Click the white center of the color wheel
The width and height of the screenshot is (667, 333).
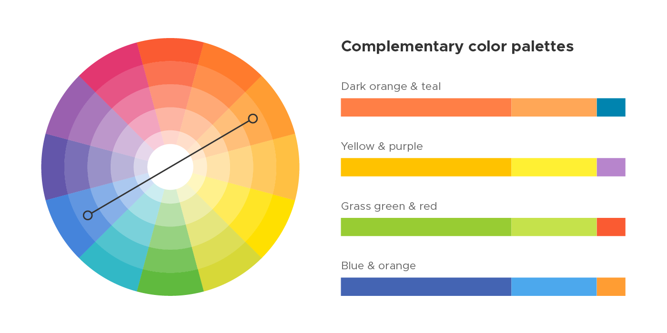coord(171,167)
